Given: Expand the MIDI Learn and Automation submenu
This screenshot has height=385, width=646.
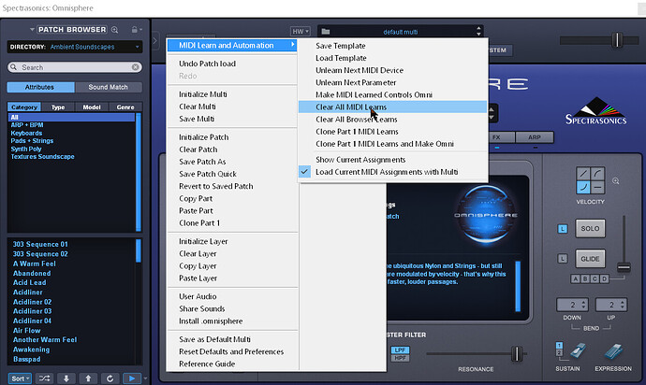Looking at the screenshot, I should (232, 45).
